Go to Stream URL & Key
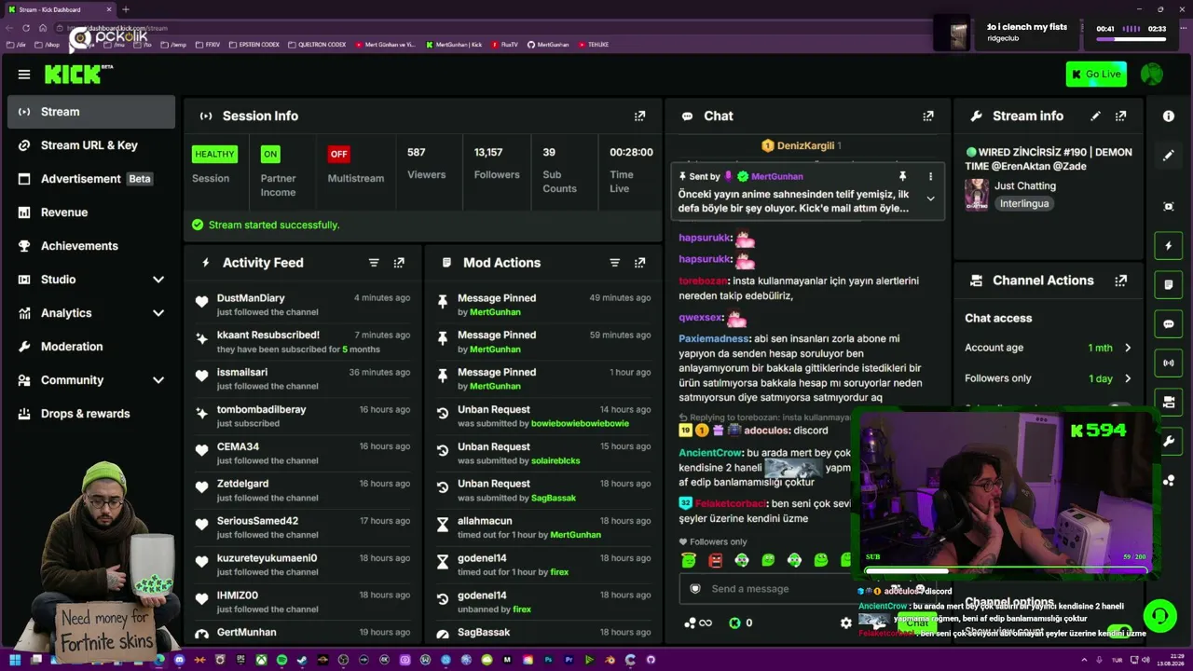 point(91,145)
